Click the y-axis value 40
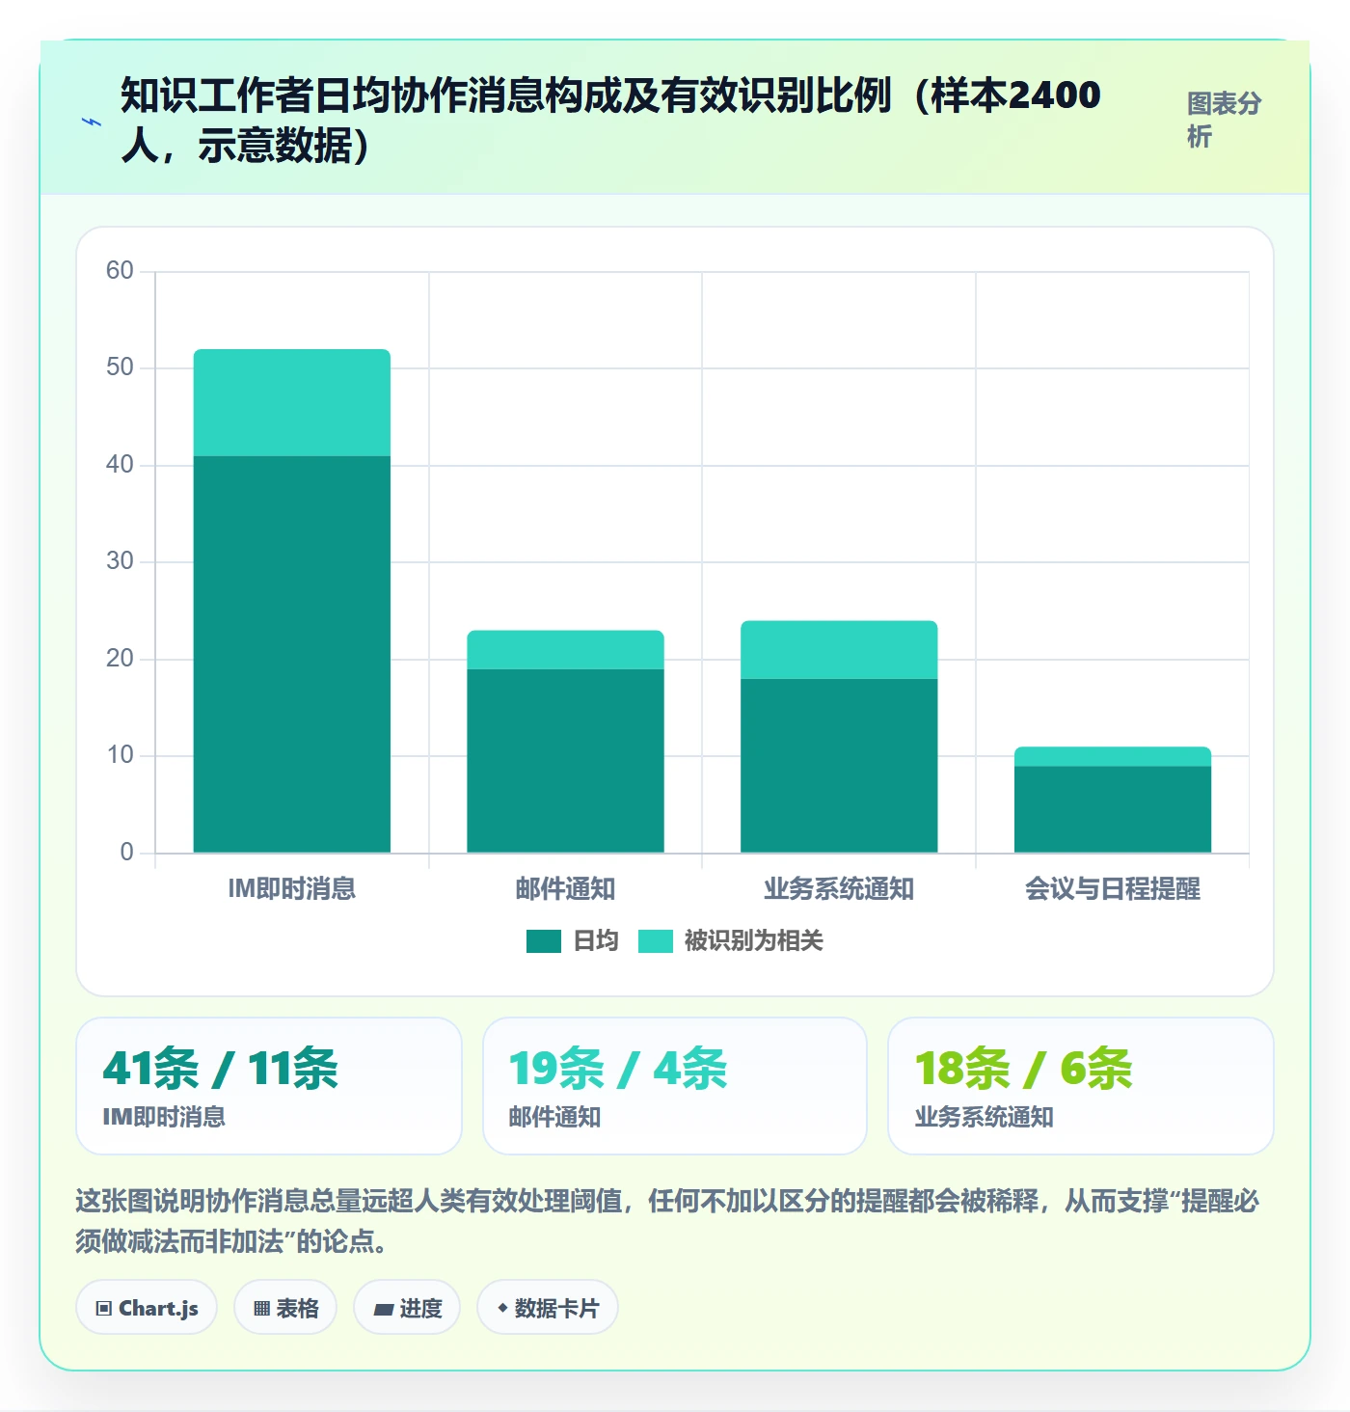 point(120,465)
